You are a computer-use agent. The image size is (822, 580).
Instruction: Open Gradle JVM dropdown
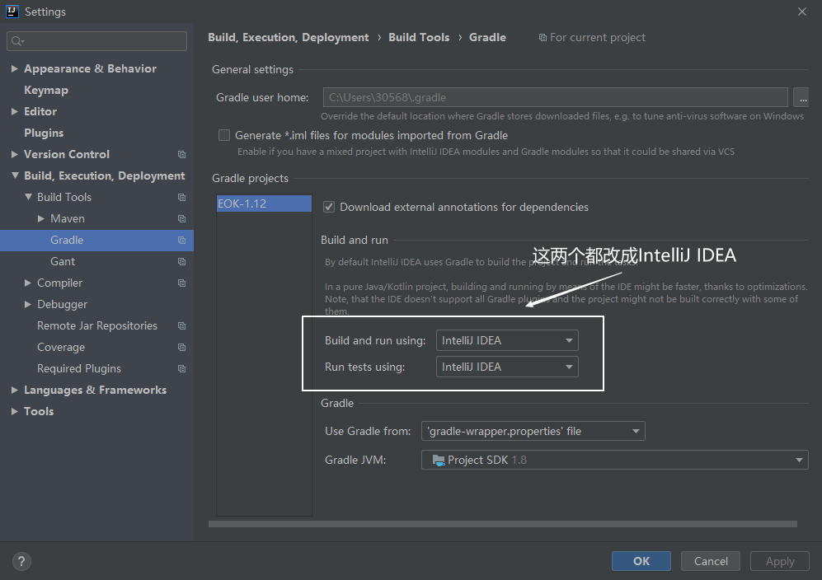pos(615,460)
